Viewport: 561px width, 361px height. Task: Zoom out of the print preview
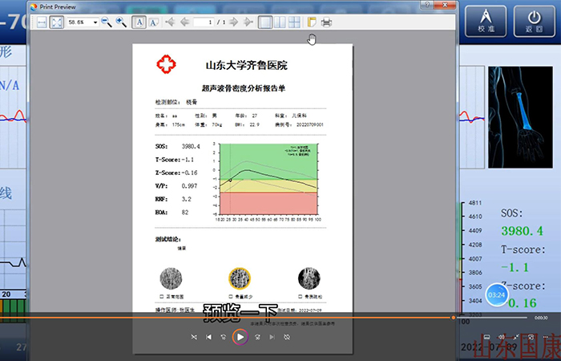(107, 22)
